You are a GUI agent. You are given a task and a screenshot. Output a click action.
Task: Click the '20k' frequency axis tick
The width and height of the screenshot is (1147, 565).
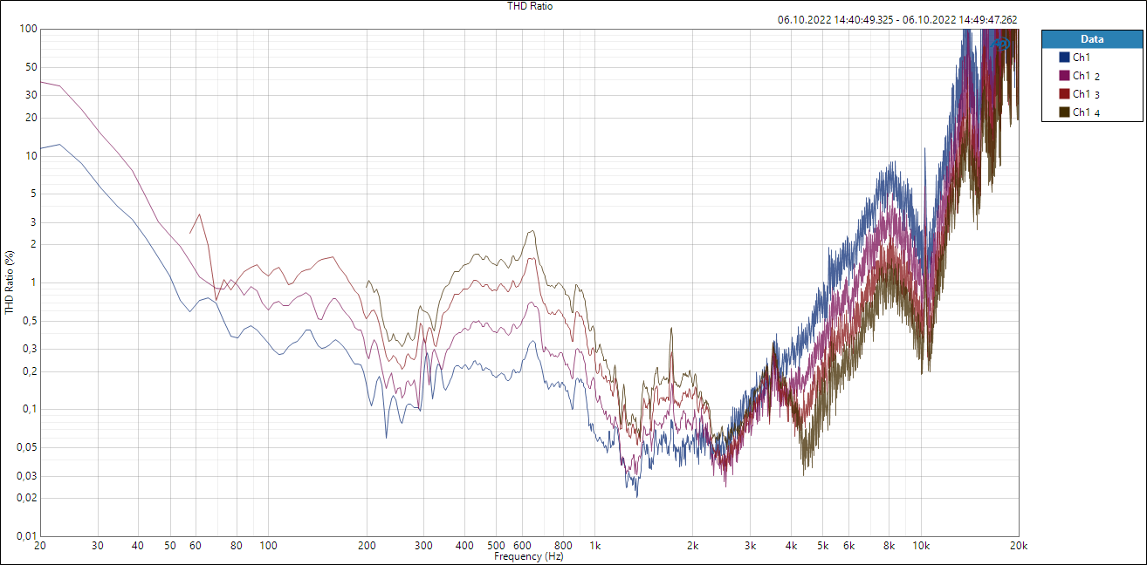click(1018, 546)
